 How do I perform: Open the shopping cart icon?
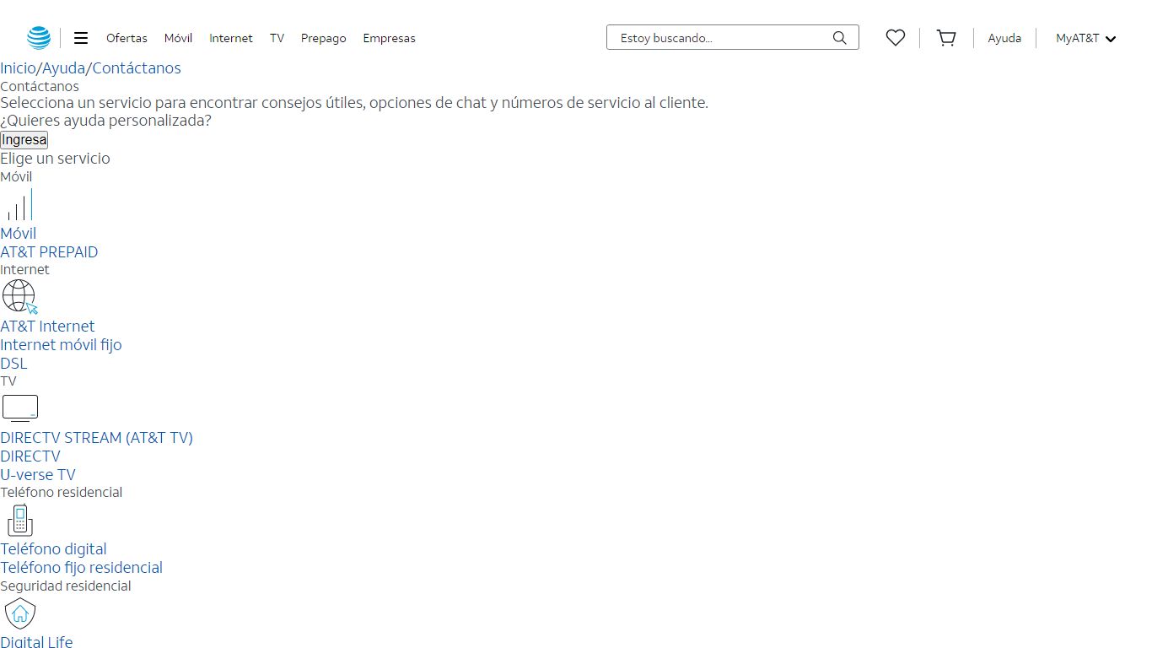click(x=946, y=38)
